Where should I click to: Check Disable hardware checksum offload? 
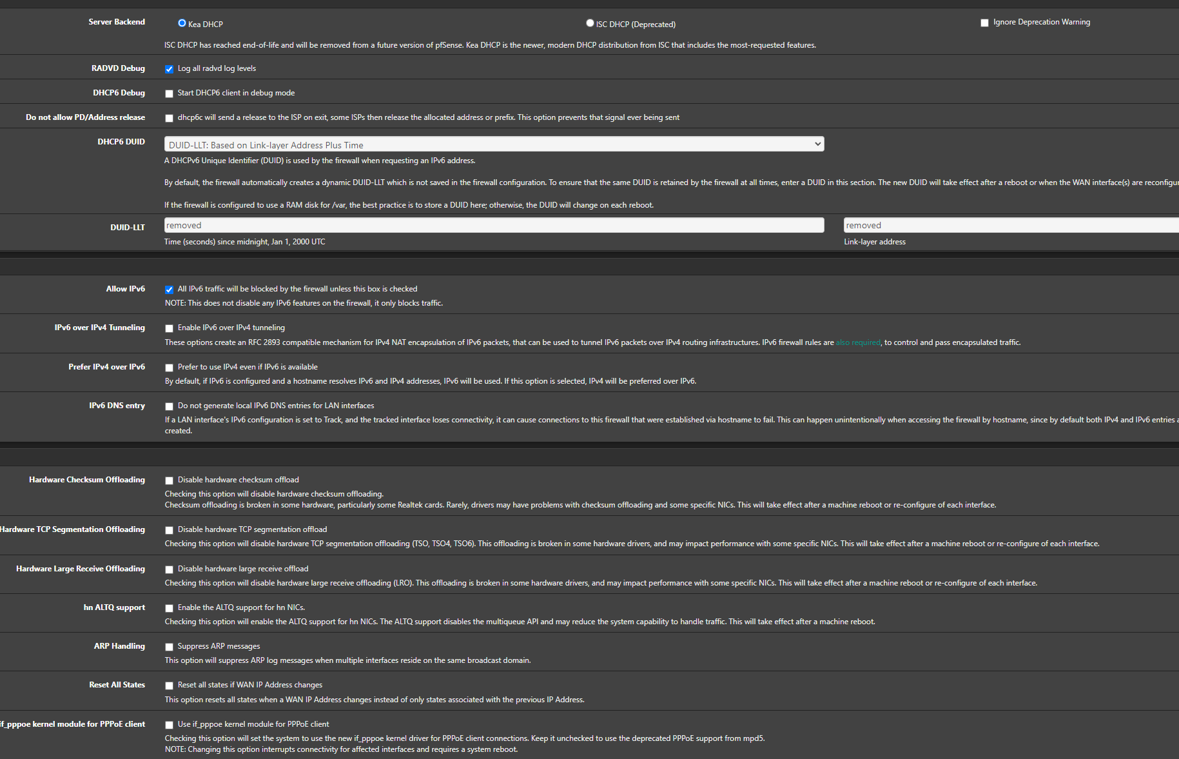pos(169,480)
